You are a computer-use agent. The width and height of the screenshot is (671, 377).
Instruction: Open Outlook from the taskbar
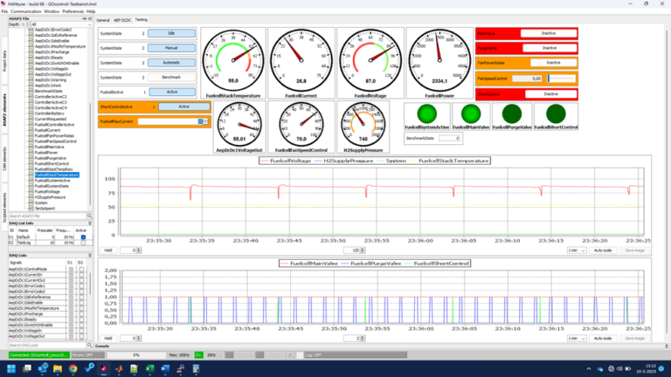click(x=43, y=368)
